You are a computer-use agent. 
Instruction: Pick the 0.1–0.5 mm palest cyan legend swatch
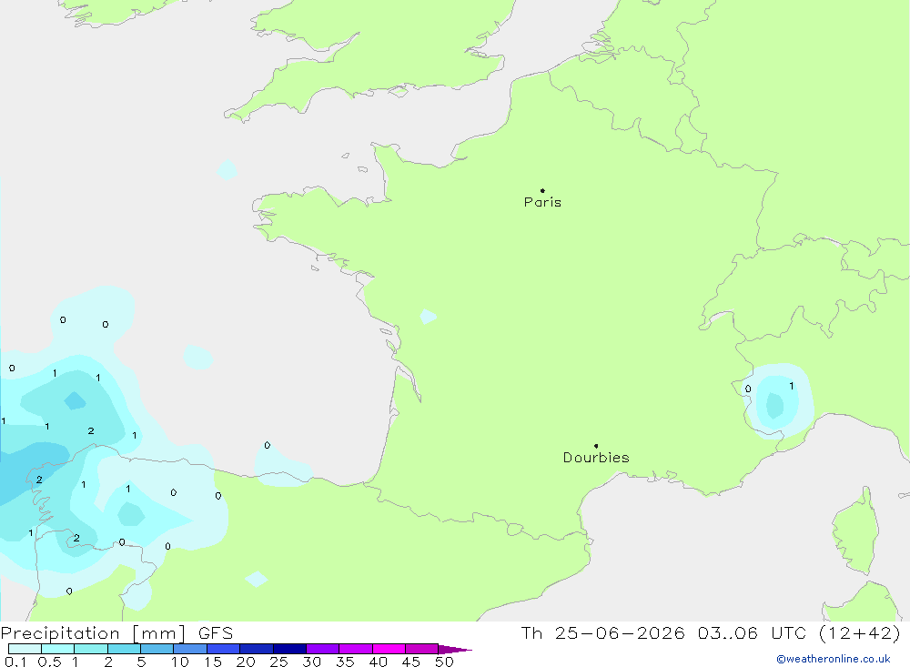point(25,649)
